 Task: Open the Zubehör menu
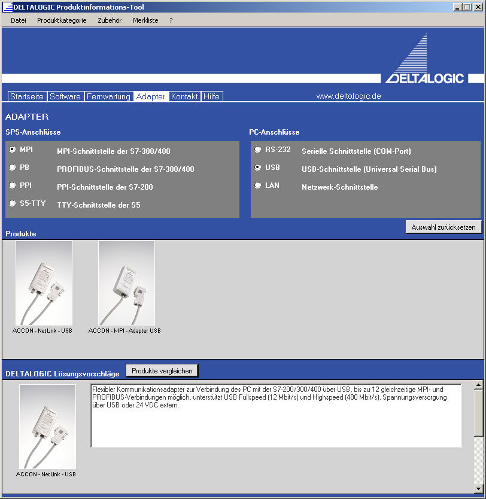point(110,20)
